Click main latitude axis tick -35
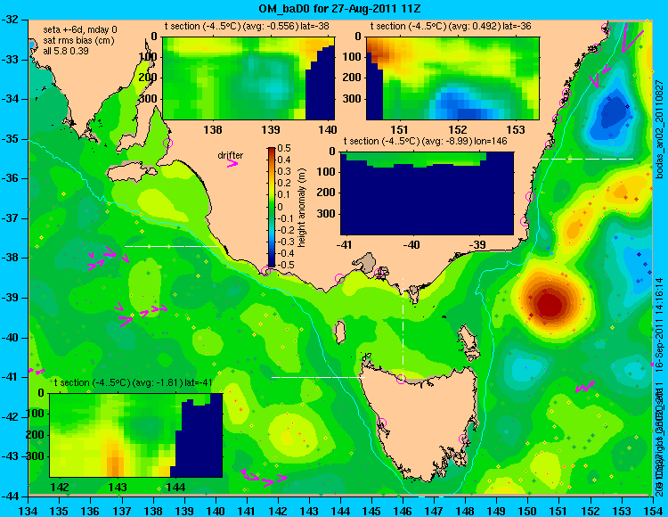The image size is (668, 517). [x=11, y=139]
